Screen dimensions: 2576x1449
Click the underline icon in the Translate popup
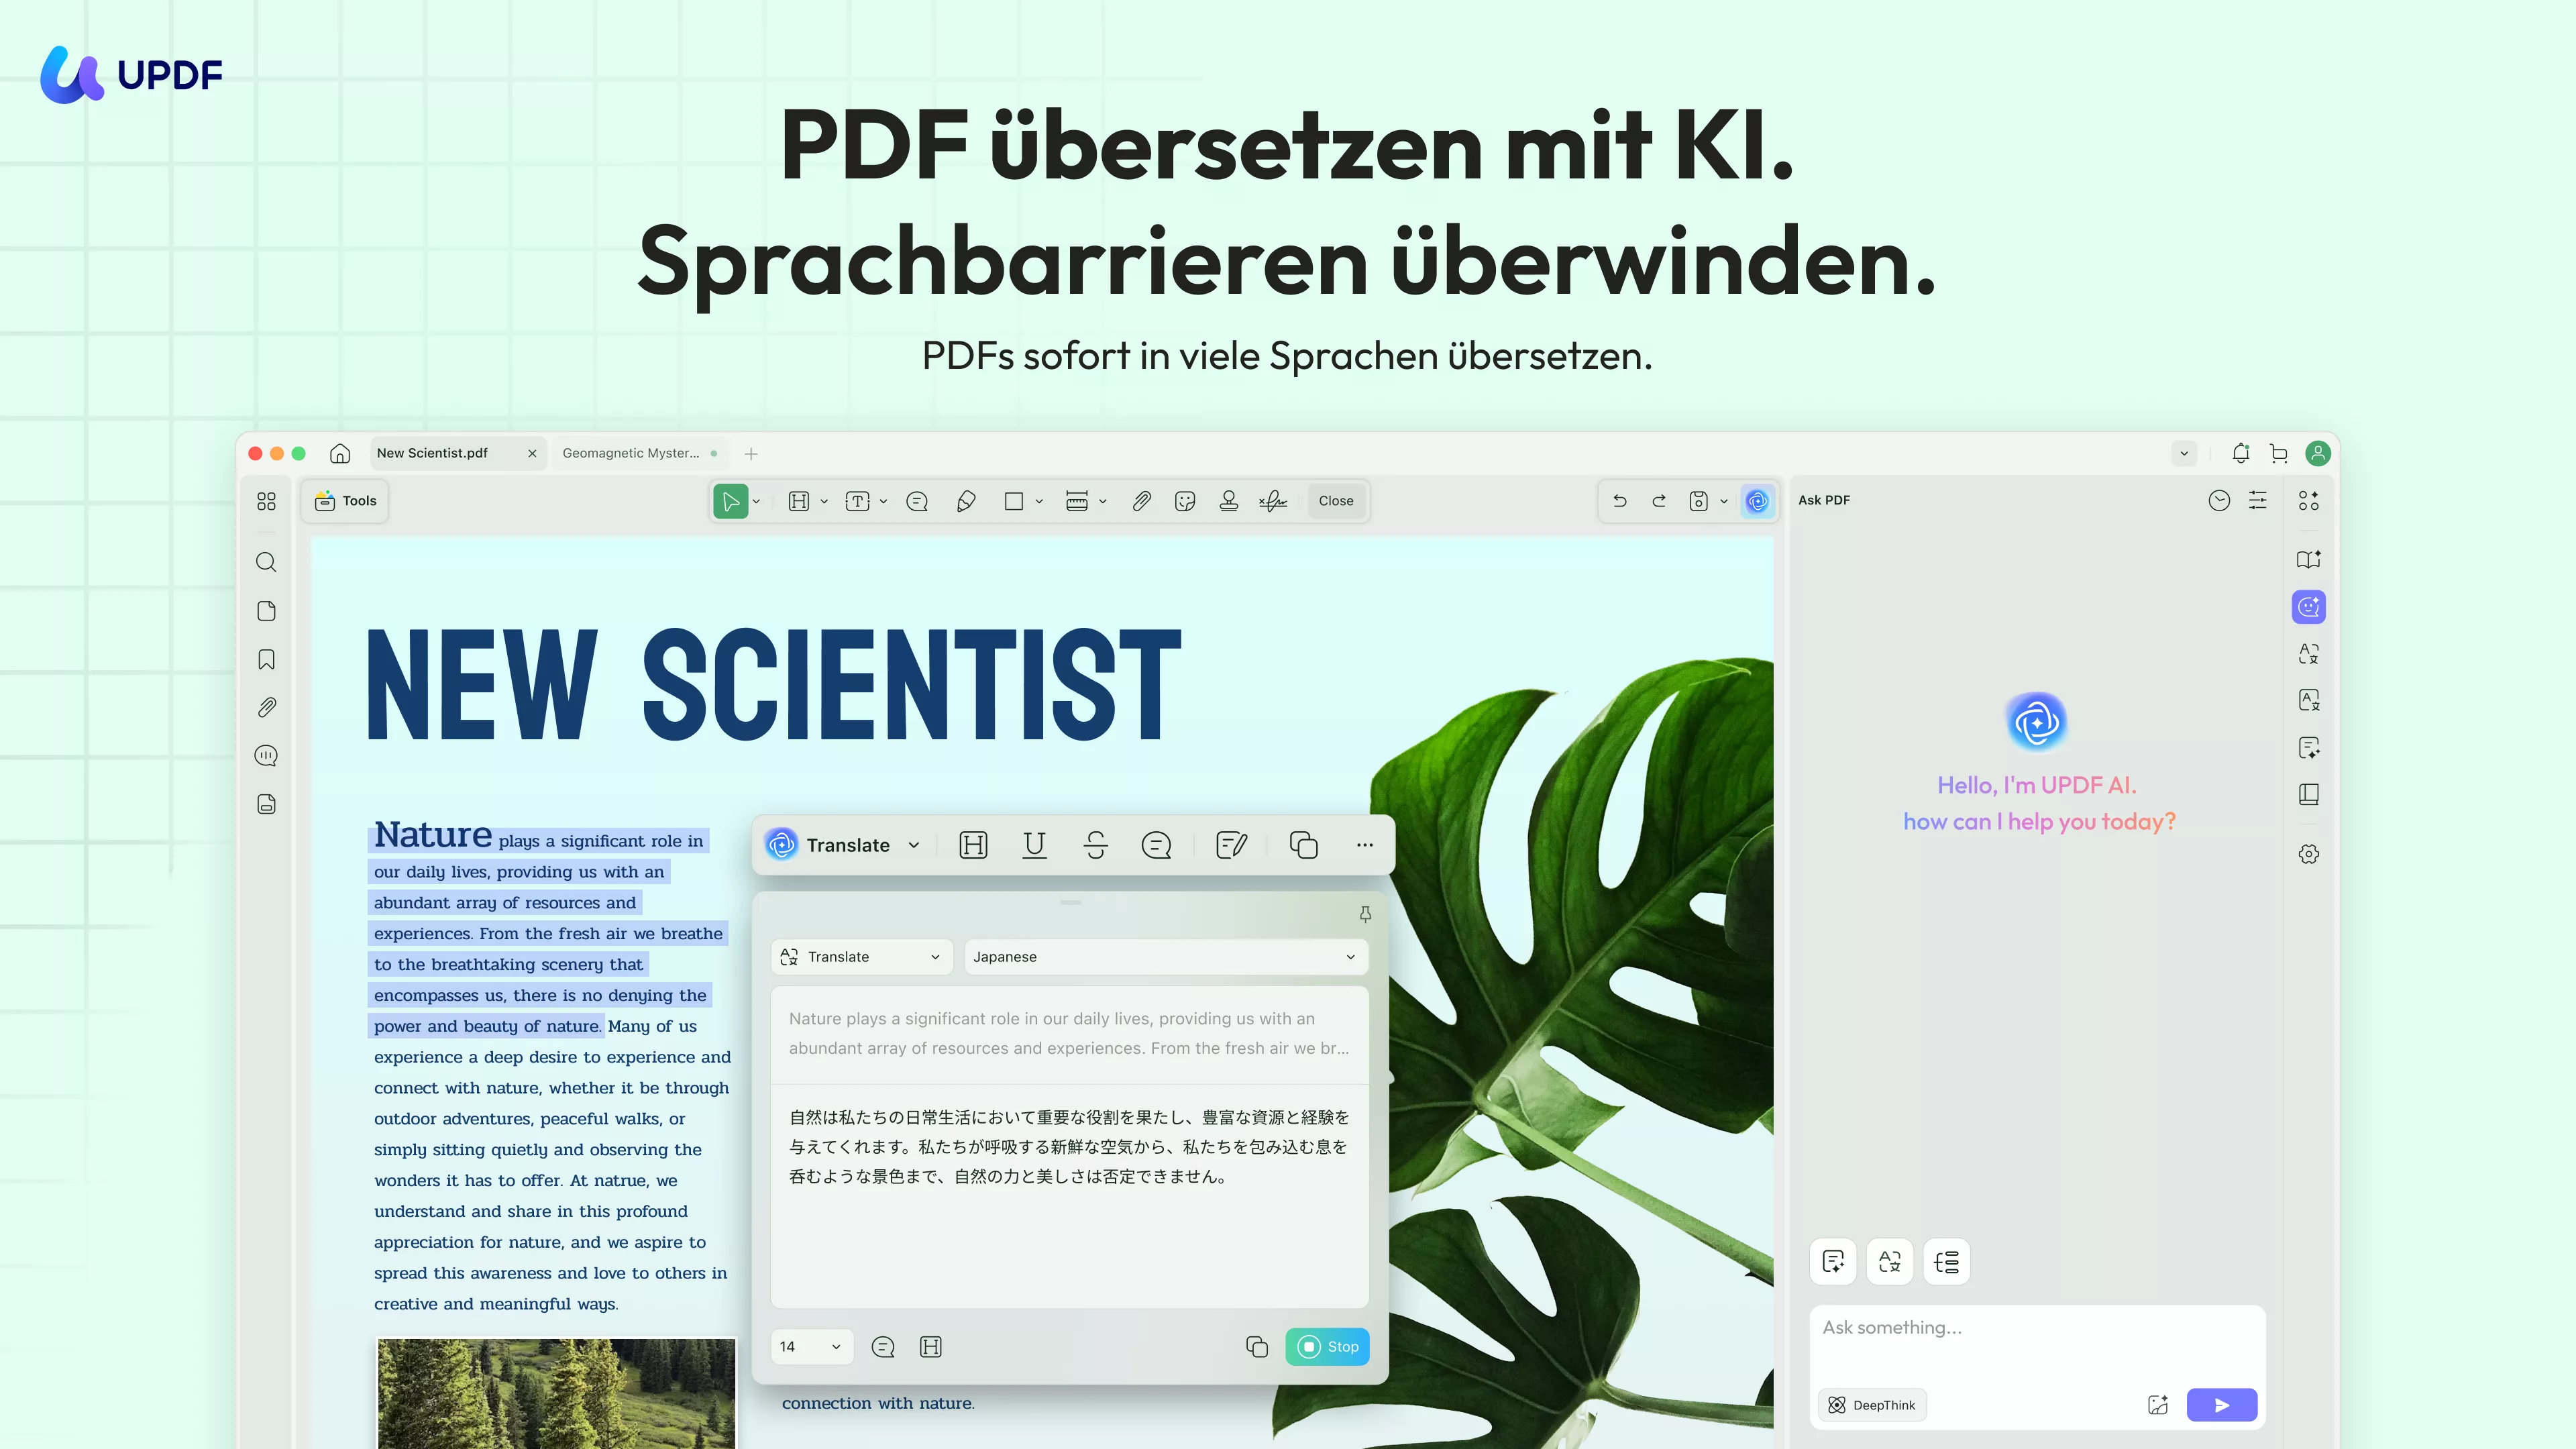[x=1034, y=845]
